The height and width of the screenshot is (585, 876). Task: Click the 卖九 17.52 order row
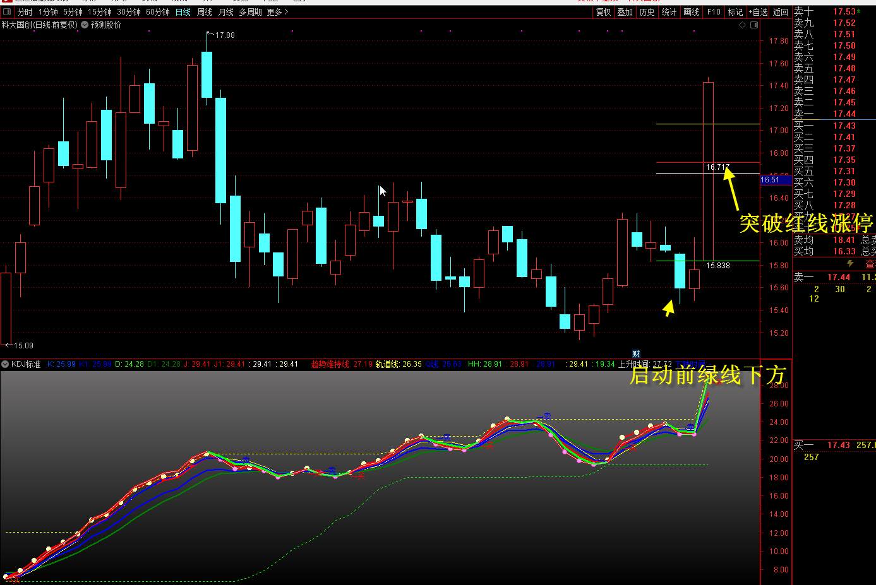pos(834,23)
